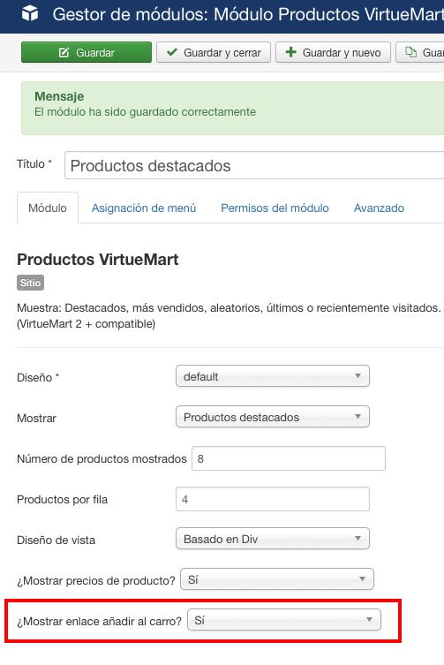Image resolution: width=444 pixels, height=665 pixels.
Task: Click the edit icon on Guardar button
Action: [x=64, y=53]
